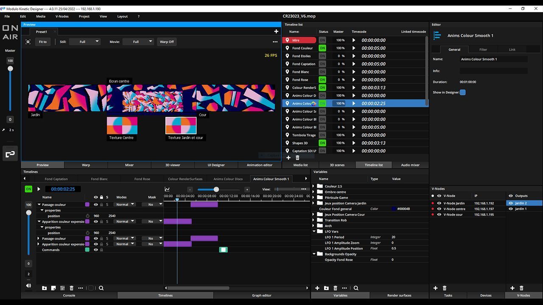
Task: Click the curve graph icon above the timeline ruler
Action: click(167, 189)
